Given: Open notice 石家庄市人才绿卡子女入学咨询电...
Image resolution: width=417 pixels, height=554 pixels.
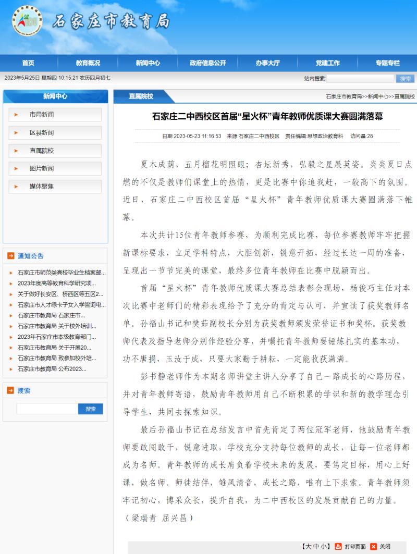Looking at the screenshot, I should point(62,305).
